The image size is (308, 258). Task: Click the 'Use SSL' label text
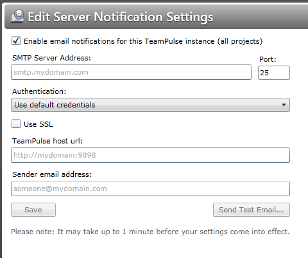pyautogui.click(x=38, y=124)
